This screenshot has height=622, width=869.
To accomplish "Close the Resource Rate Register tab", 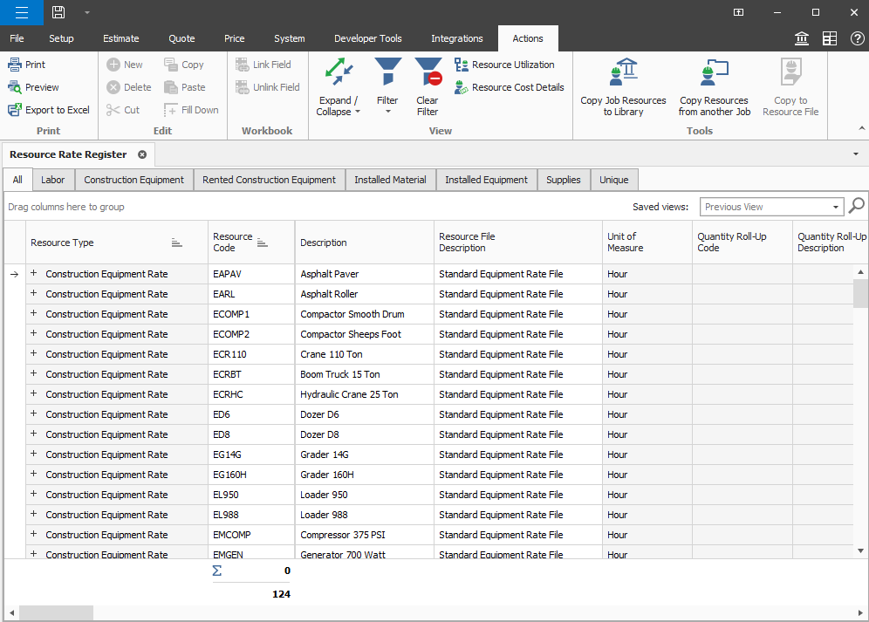I will coord(142,154).
